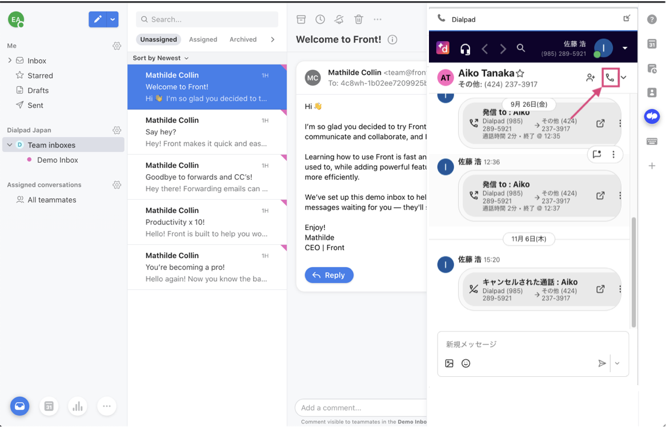This screenshot has height=427, width=666.
Task: Open the Say hey? conversation
Action: [x=207, y=132]
